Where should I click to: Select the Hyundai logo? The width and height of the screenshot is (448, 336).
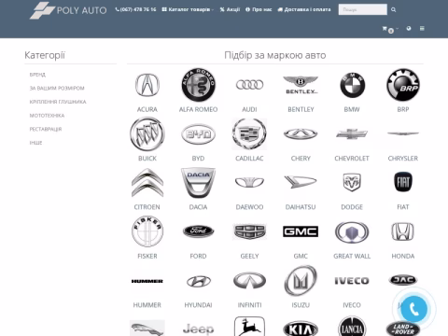(x=198, y=281)
